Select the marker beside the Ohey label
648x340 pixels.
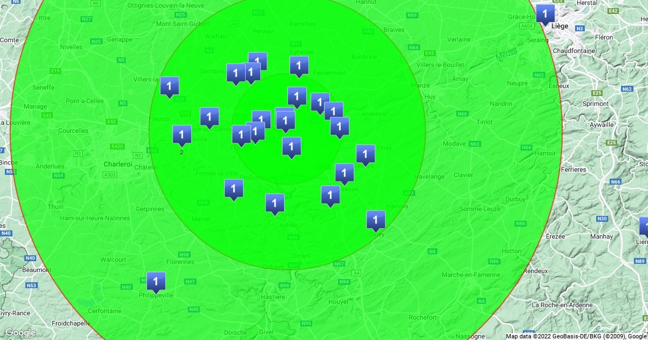click(366, 155)
